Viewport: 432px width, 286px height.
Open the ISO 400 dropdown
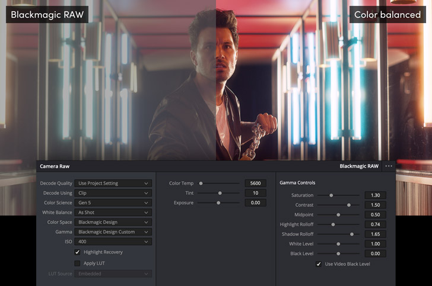coord(113,242)
